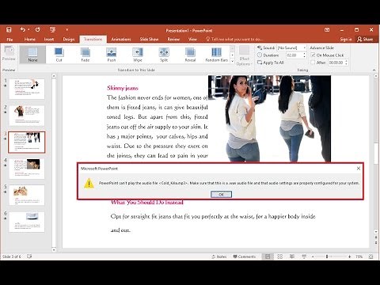The height and width of the screenshot is (285, 380).
Task: Click the What You Should Do Instead heading
Action: tap(147, 203)
